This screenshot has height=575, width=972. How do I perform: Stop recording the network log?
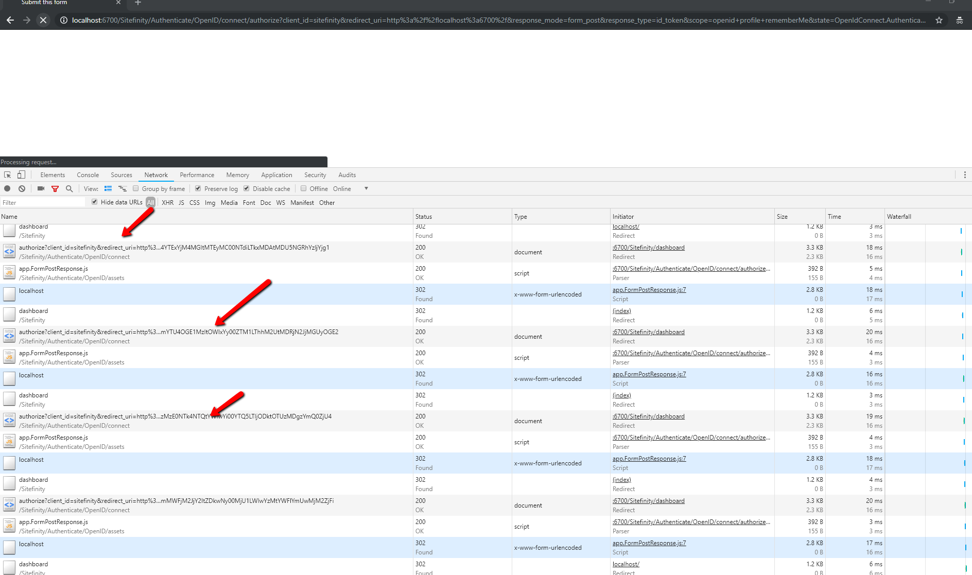(7, 189)
